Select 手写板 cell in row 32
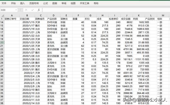 (54, 83)
